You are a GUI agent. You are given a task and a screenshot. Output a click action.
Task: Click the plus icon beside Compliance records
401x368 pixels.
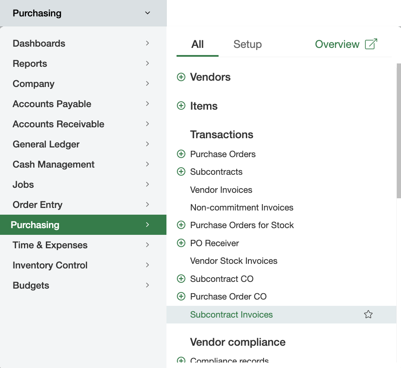click(x=181, y=360)
